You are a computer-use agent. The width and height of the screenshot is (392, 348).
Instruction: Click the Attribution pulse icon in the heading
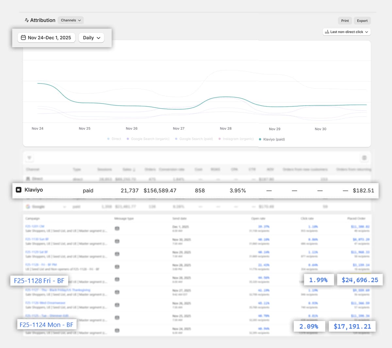27,20
